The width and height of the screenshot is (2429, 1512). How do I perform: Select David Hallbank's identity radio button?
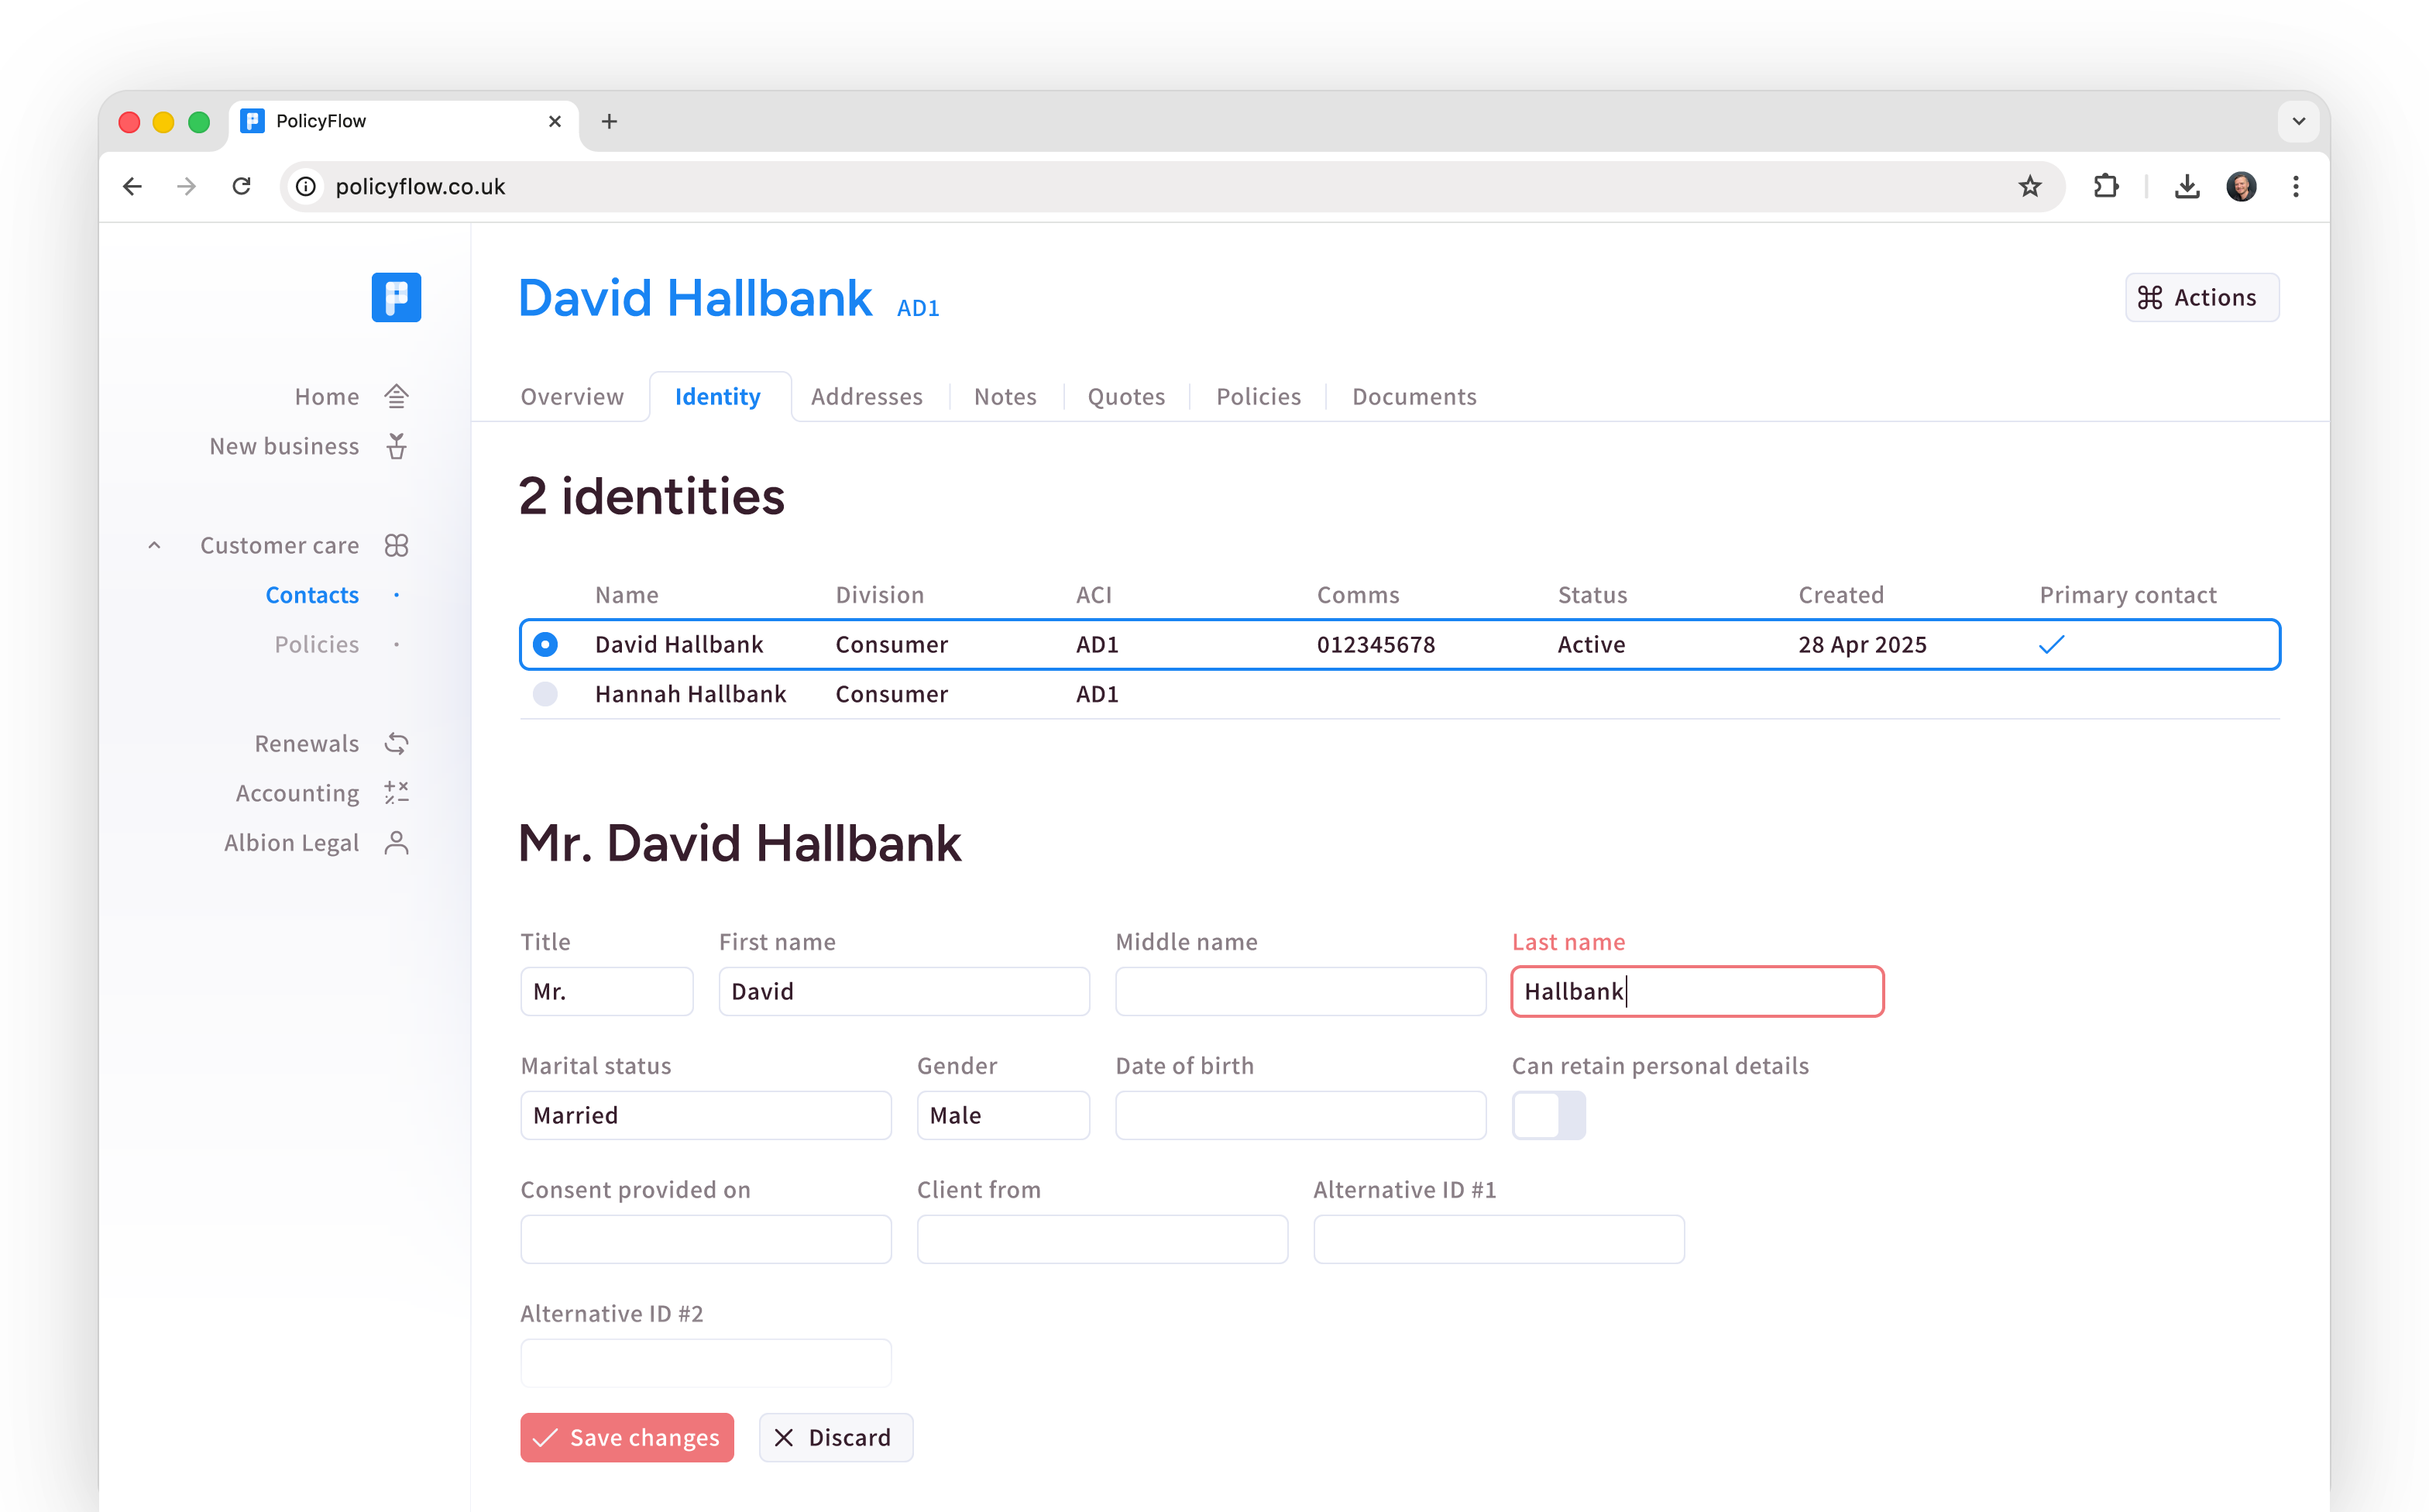tap(545, 644)
